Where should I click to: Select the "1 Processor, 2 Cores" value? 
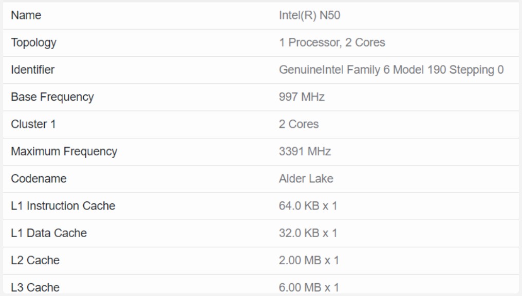coord(332,43)
